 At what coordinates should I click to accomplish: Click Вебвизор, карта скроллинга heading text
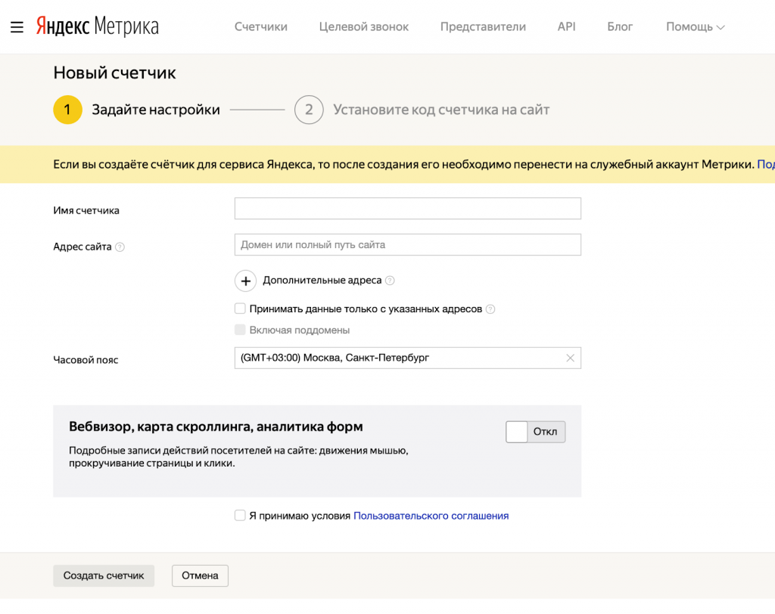[x=216, y=426]
